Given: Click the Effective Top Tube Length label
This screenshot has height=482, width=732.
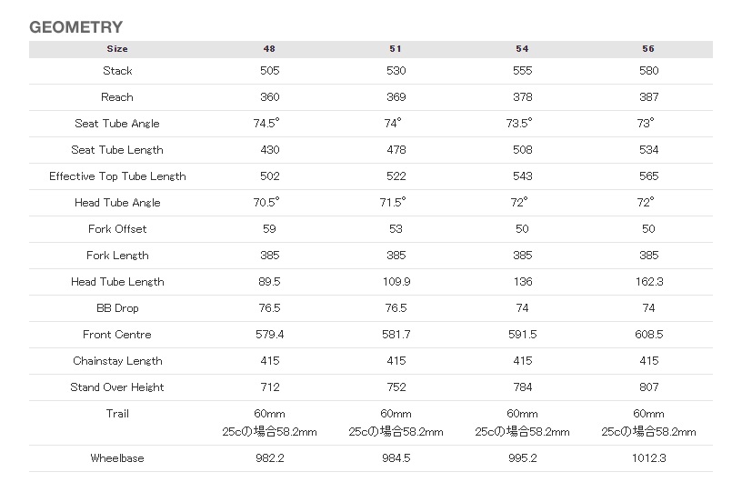Looking at the screenshot, I should coord(117,176).
